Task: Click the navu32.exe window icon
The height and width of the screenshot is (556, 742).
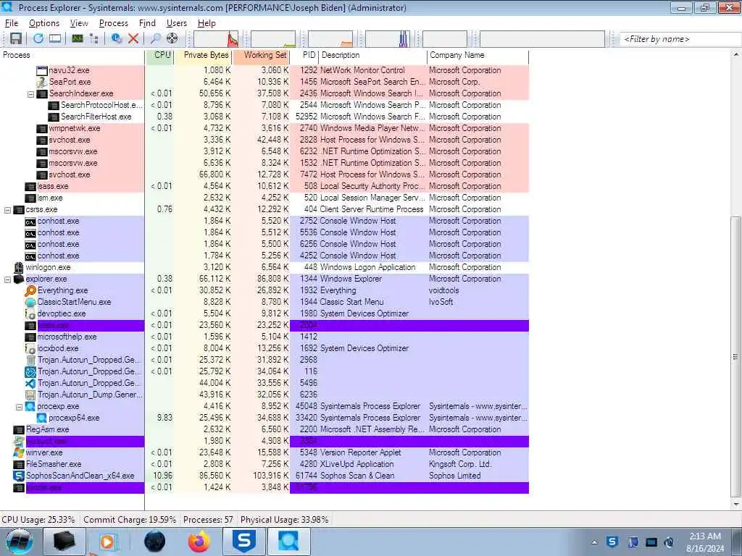Action: (x=42, y=70)
